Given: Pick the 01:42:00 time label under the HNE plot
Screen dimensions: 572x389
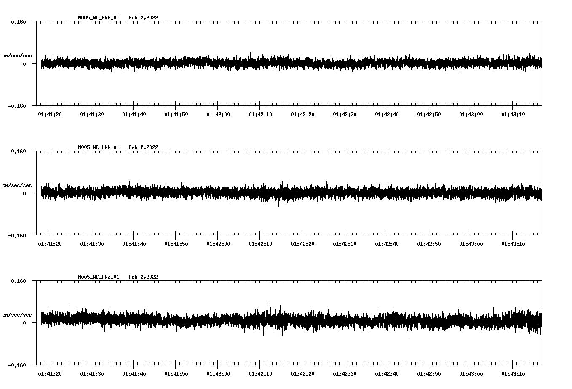Looking at the screenshot, I should coord(218,115).
